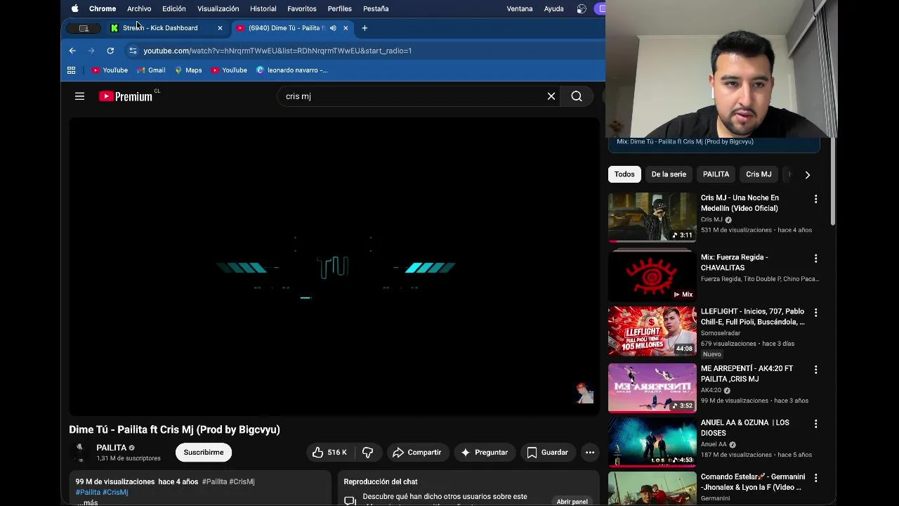Open chat replay with Abrir panel
Viewport: 899px width, 506px height.
572,502
